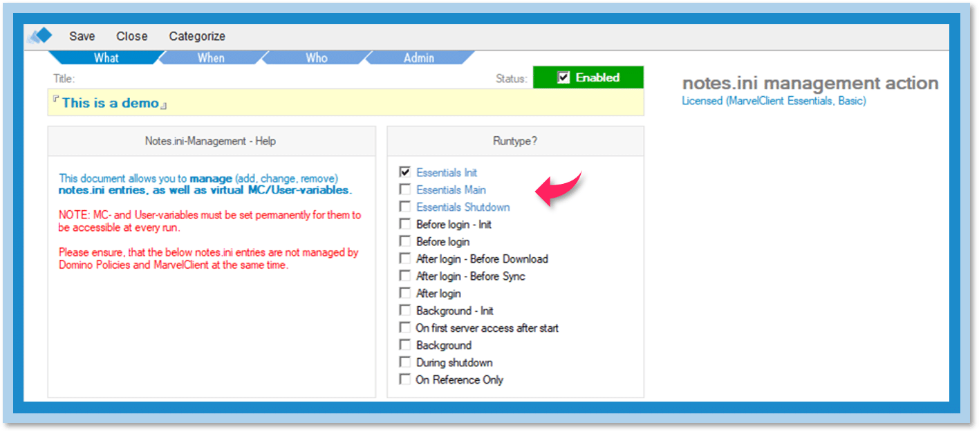Switch to the When tab
Image resolution: width=979 pixels, height=432 pixels.
211,58
